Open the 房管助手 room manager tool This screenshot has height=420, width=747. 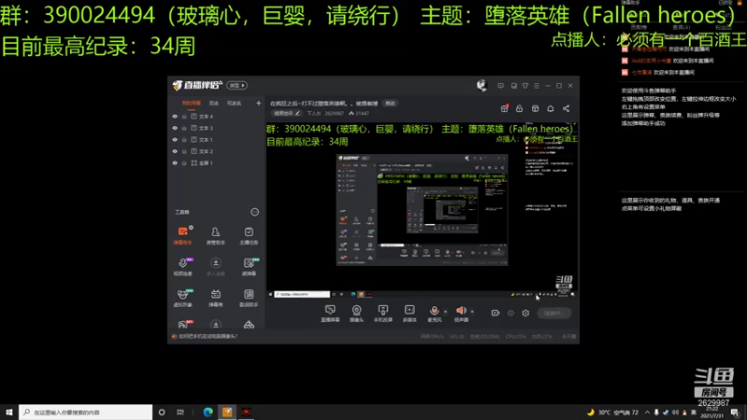click(x=216, y=235)
